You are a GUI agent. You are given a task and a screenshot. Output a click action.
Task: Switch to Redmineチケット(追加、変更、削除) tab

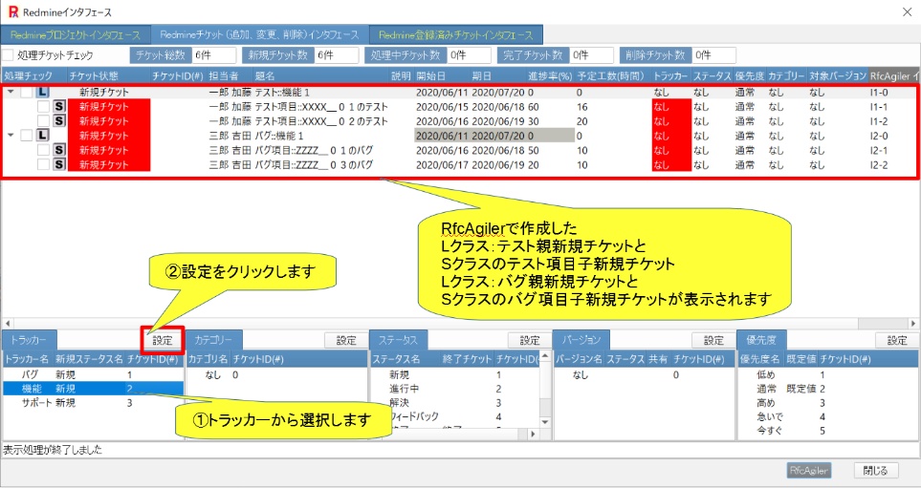coord(259,34)
